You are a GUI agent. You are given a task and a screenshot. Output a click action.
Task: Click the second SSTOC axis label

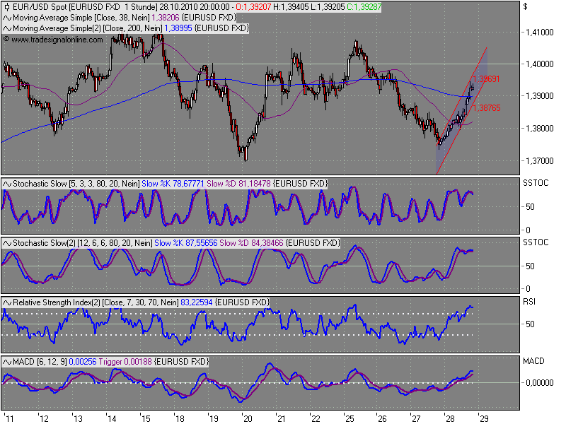tap(536, 242)
